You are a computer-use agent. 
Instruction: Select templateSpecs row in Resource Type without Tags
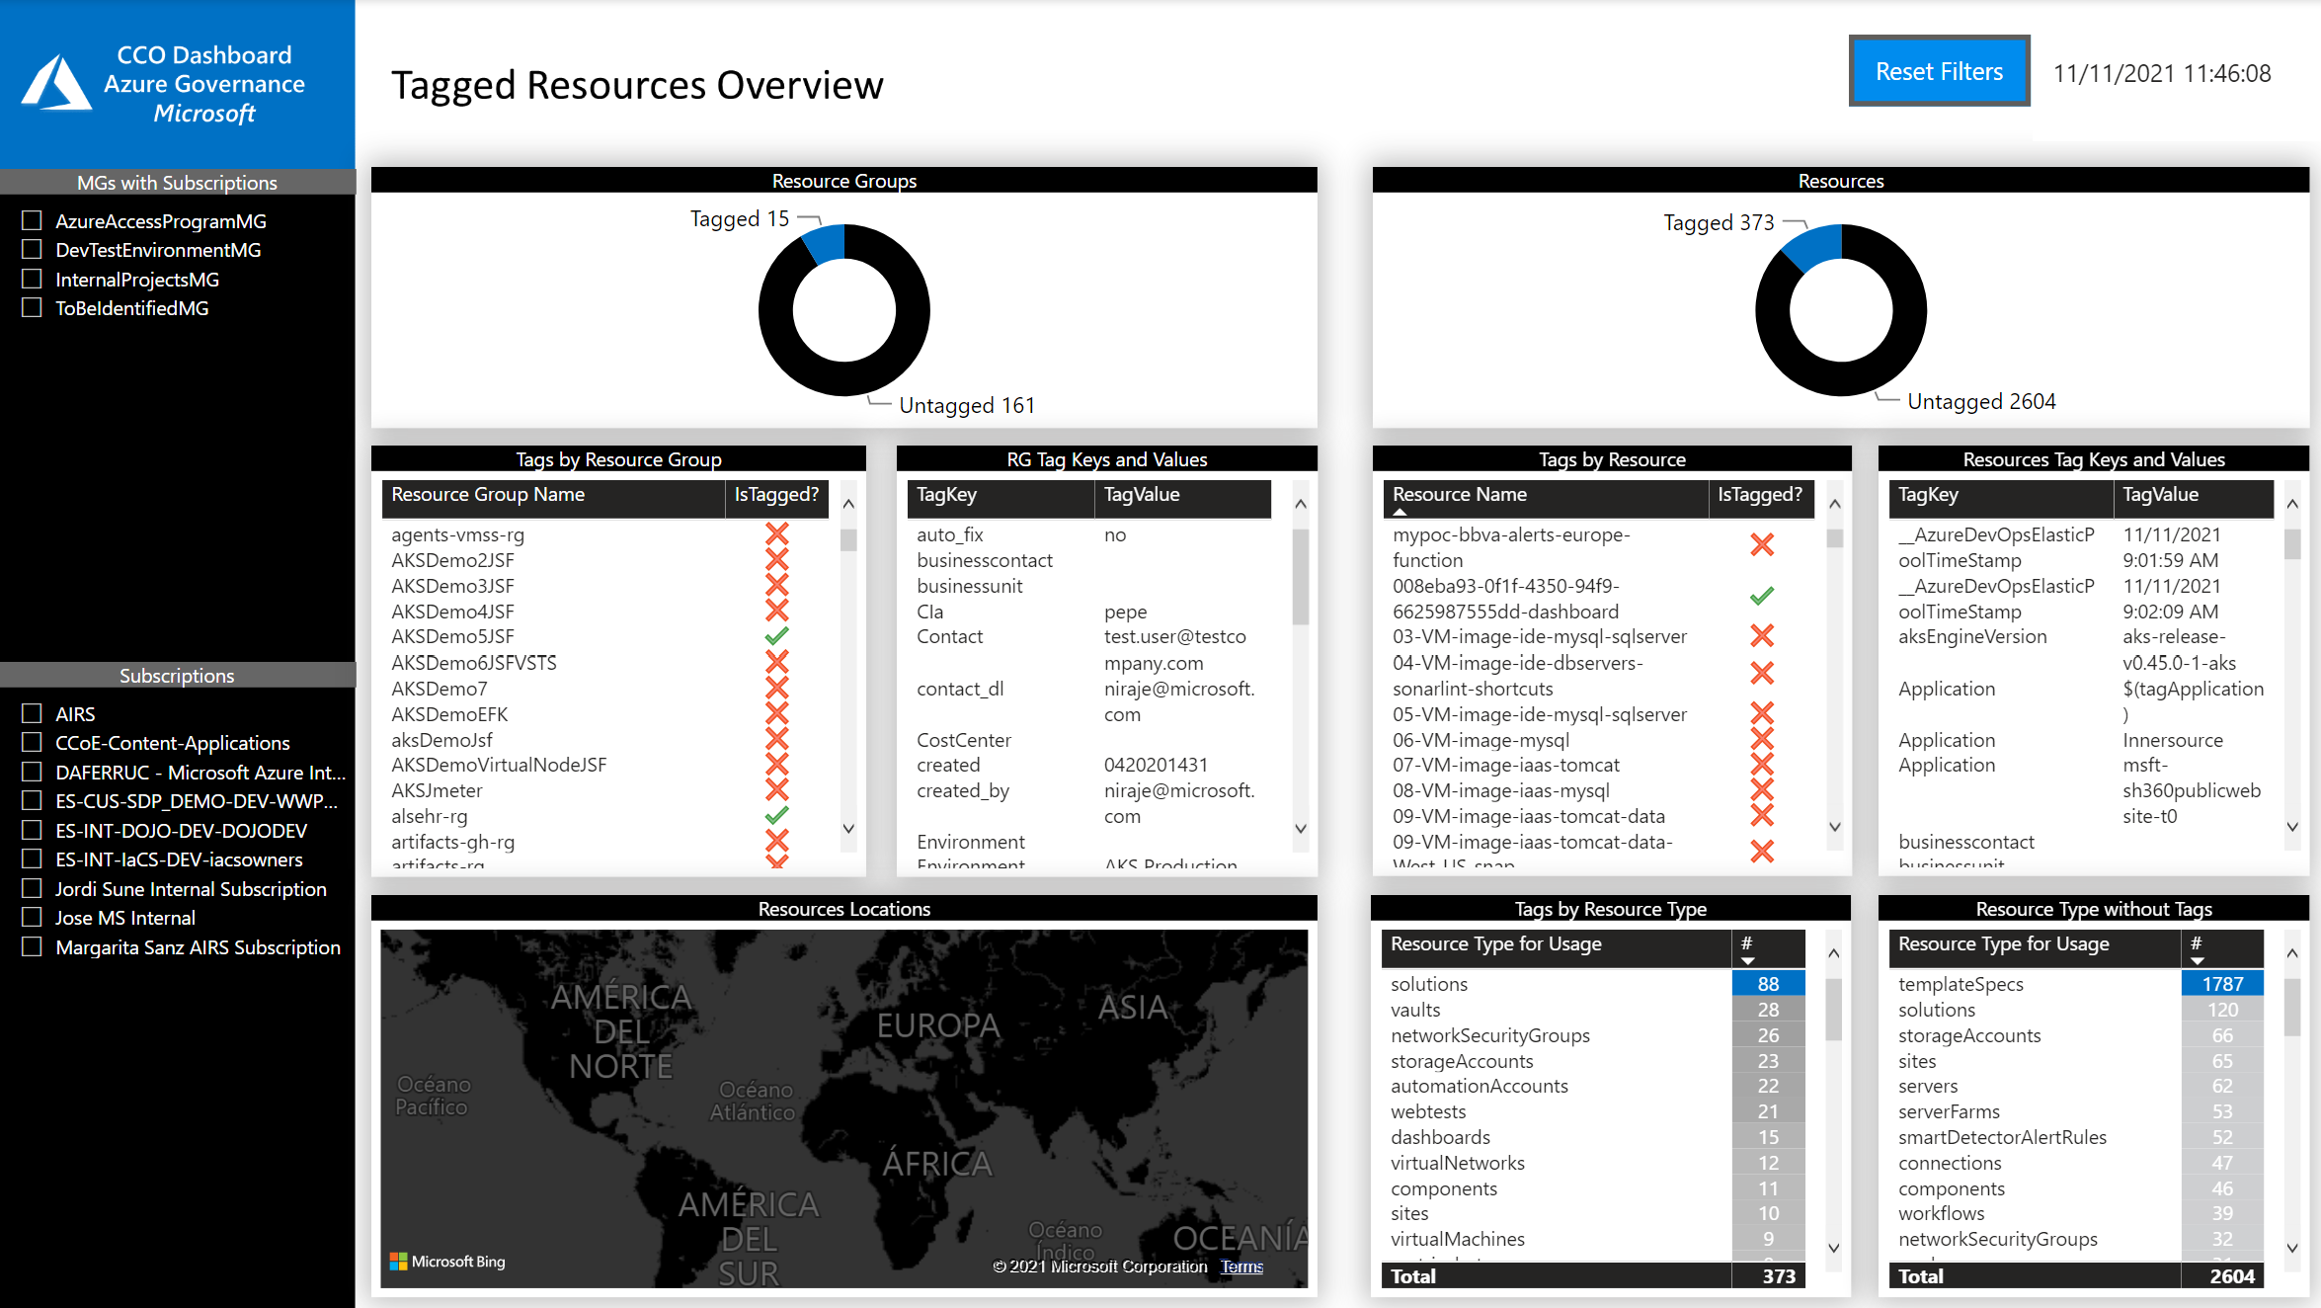click(1961, 984)
